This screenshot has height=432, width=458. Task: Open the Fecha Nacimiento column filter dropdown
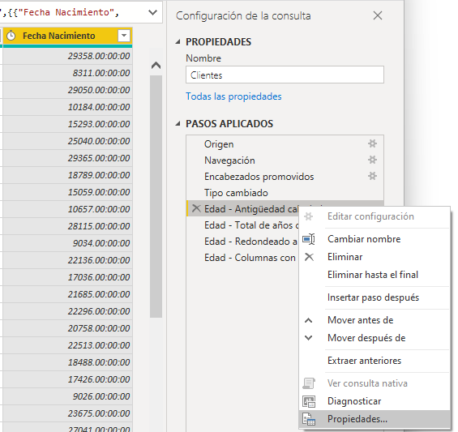(124, 36)
